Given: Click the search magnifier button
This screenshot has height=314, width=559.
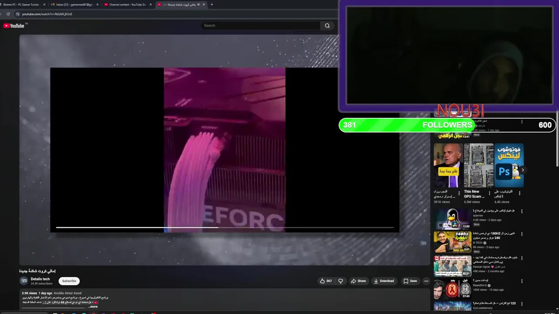Looking at the screenshot, I should point(327,26).
